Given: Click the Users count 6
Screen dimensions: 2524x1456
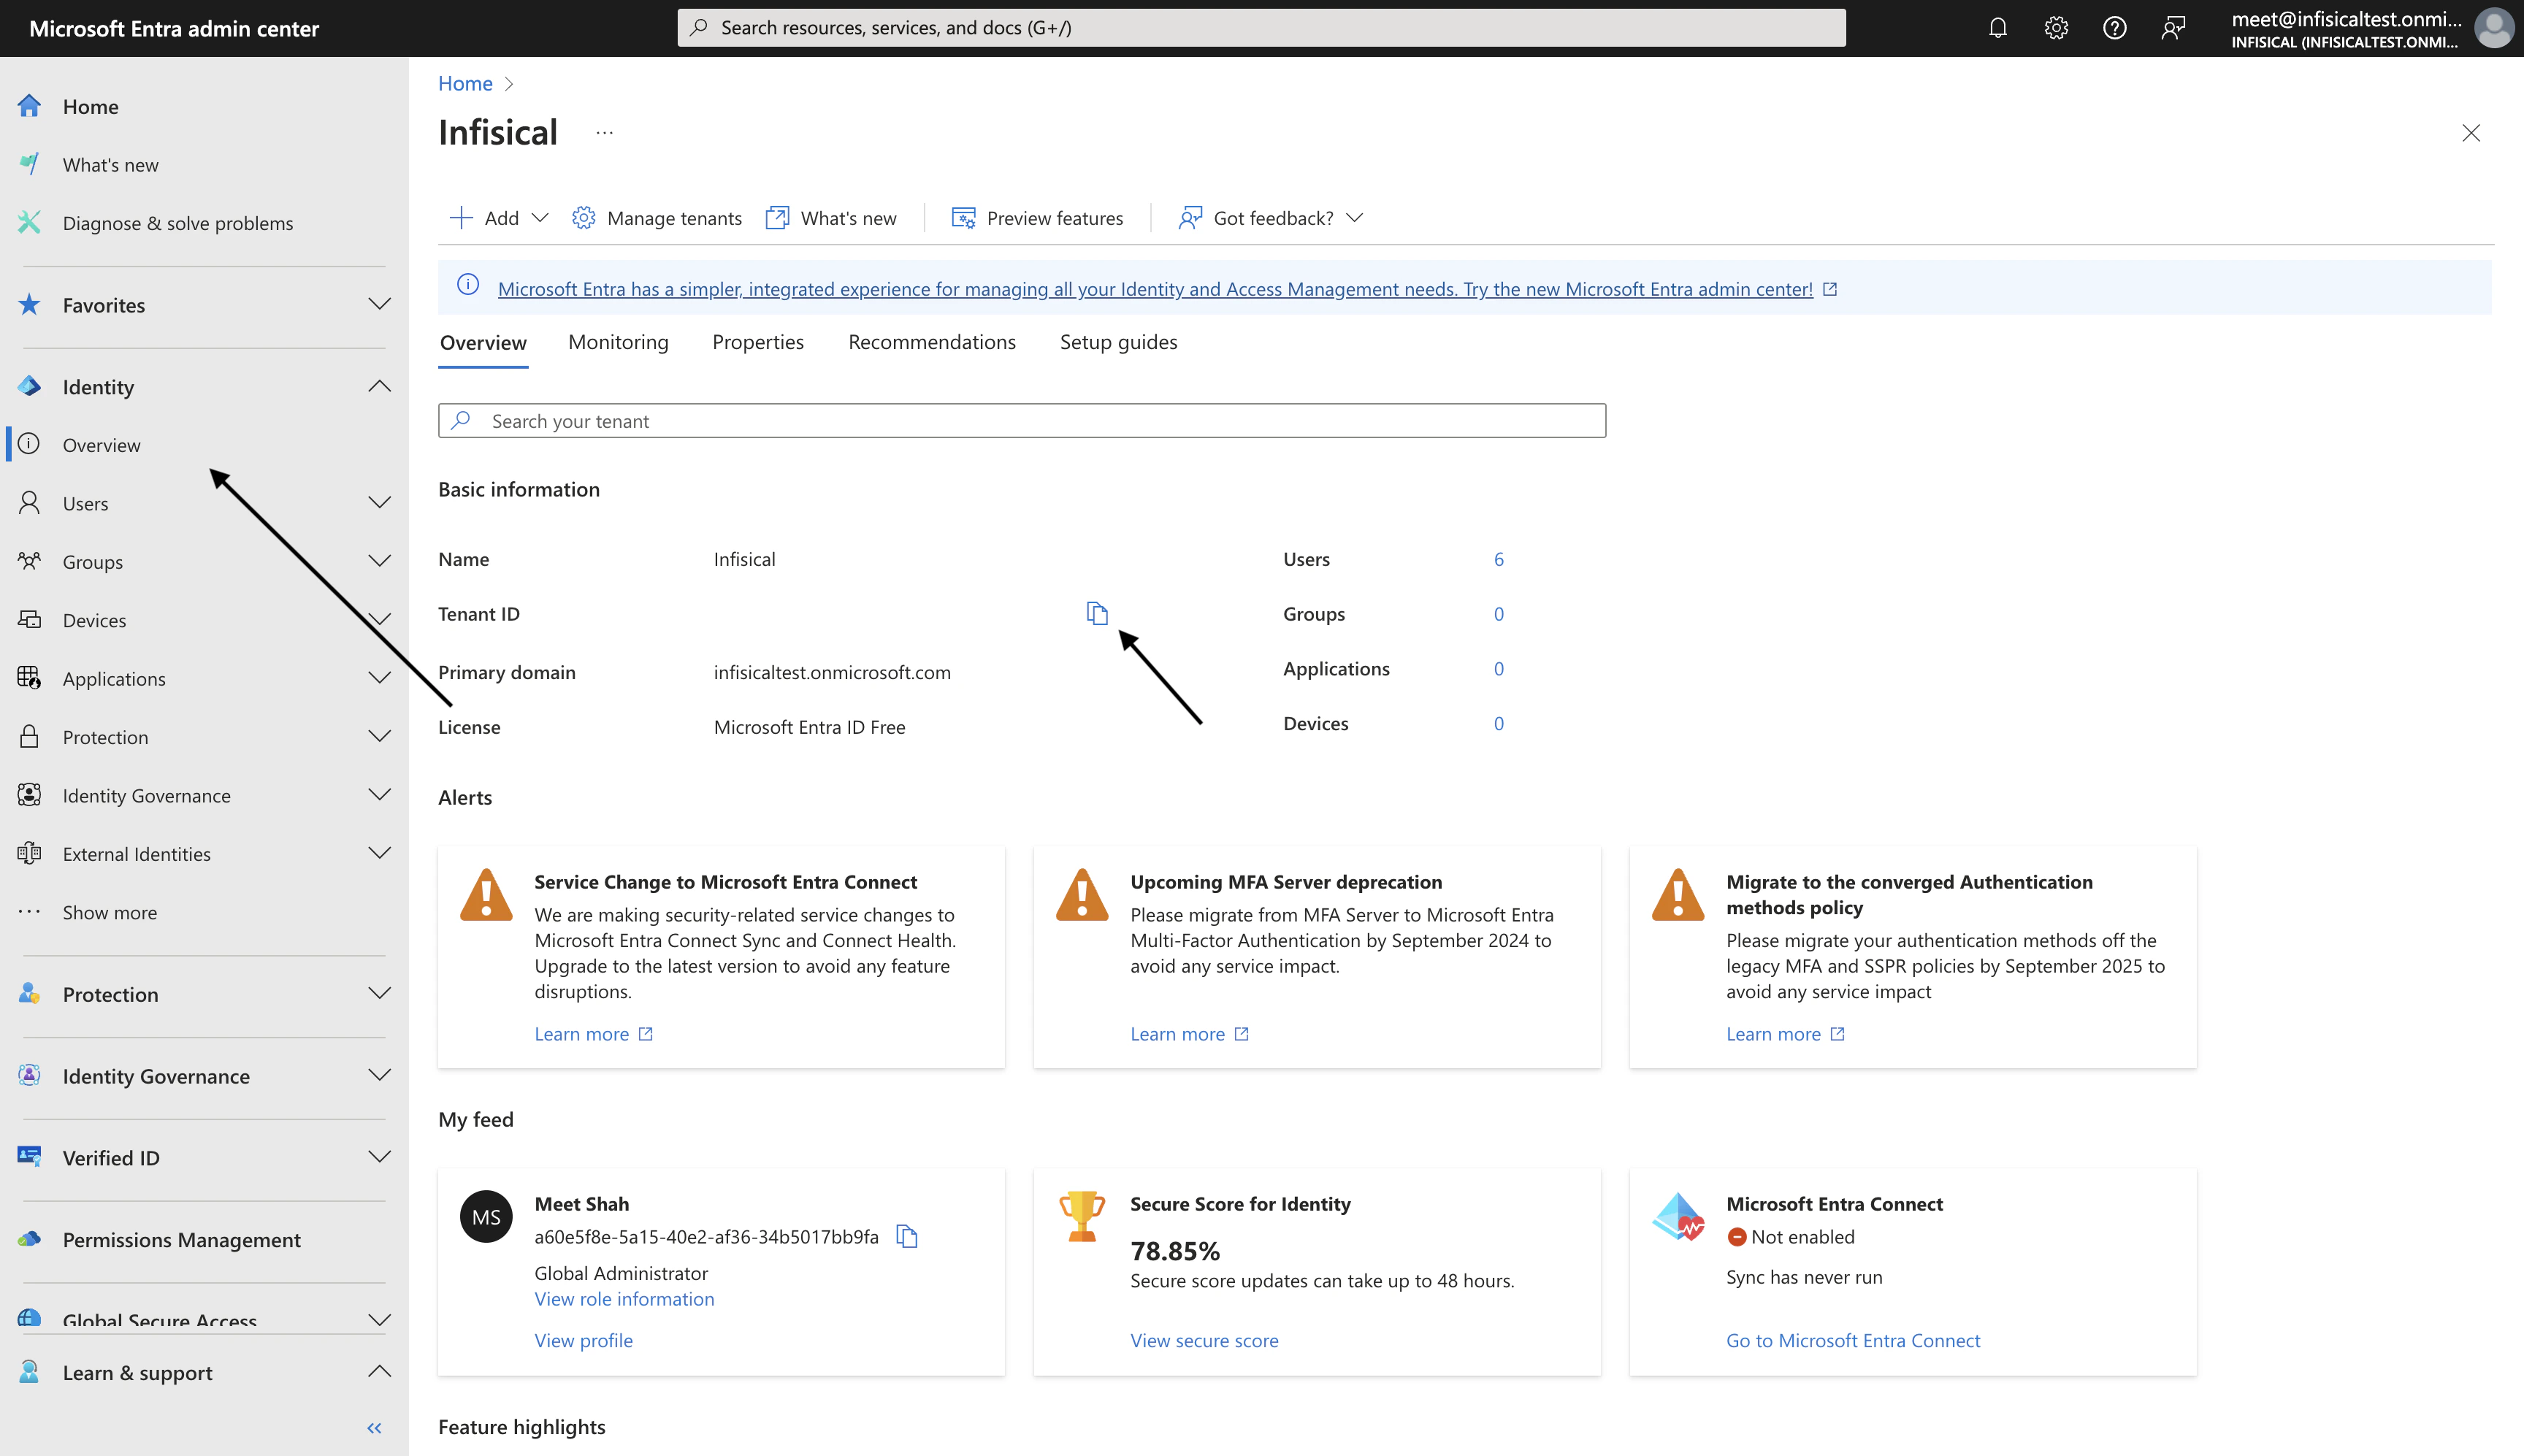Looking at the screenshot, I should 1498,559.
